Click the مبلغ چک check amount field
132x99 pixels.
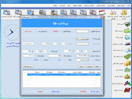tap(29, 56)
